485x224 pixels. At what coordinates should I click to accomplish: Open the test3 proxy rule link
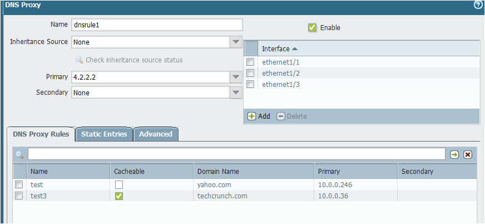coord(38,196)
